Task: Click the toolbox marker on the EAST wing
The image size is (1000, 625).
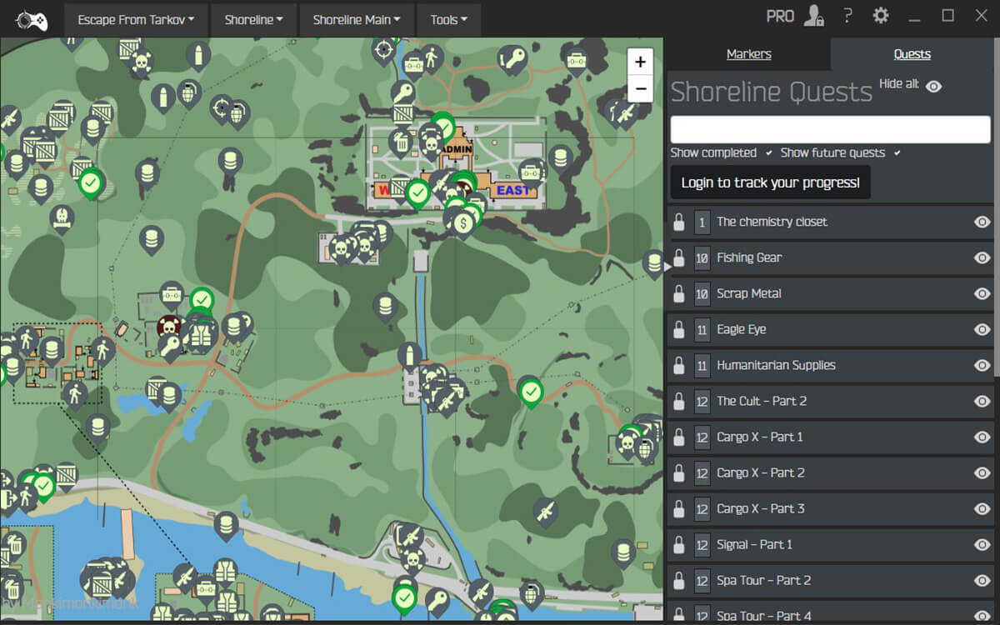Action: click(532, 172)
